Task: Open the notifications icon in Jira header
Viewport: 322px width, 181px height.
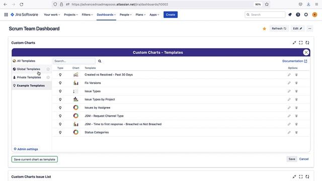Action: (290, 15)
